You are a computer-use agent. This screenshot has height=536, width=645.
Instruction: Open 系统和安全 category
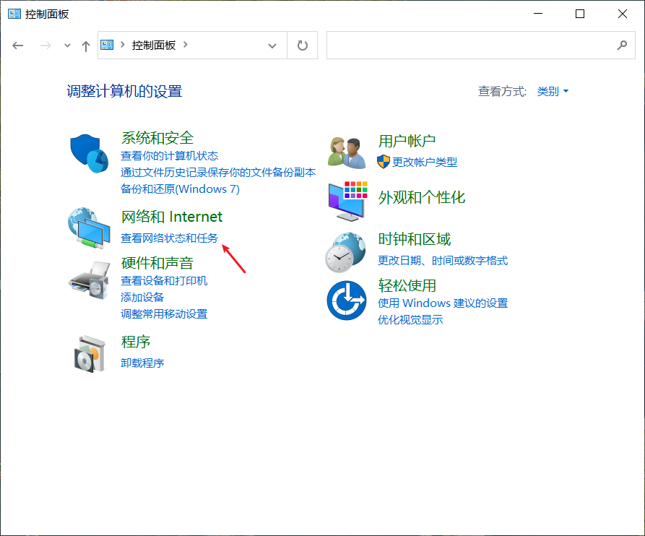coord(157,138)
